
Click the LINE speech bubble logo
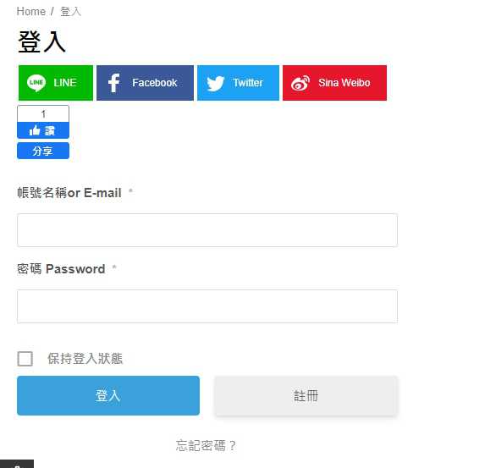pos(36,83)
